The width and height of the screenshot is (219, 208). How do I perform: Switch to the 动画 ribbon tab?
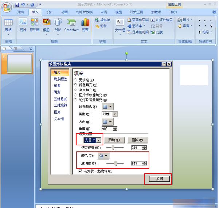click(64, 12)
